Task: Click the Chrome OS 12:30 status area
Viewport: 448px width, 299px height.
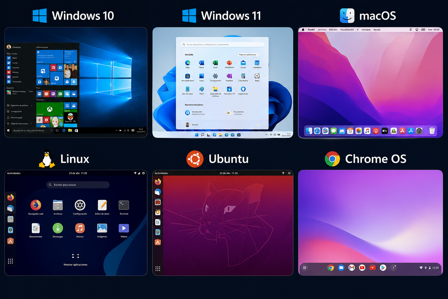Action: point(430,267)
